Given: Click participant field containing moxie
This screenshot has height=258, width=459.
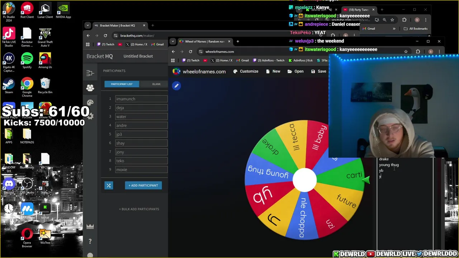Looking at the screenshot, I should 141,169.
